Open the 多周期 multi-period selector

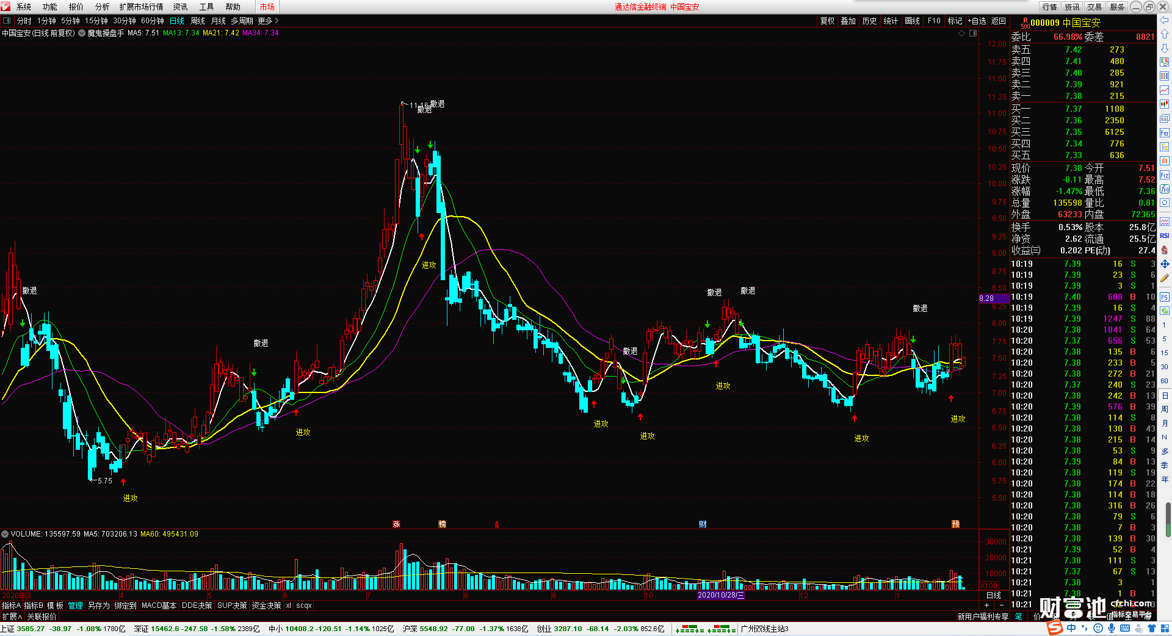(x=242, y=21)
